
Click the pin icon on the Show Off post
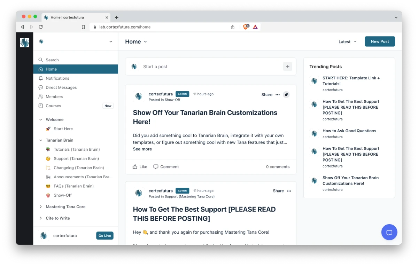[286, 94]
